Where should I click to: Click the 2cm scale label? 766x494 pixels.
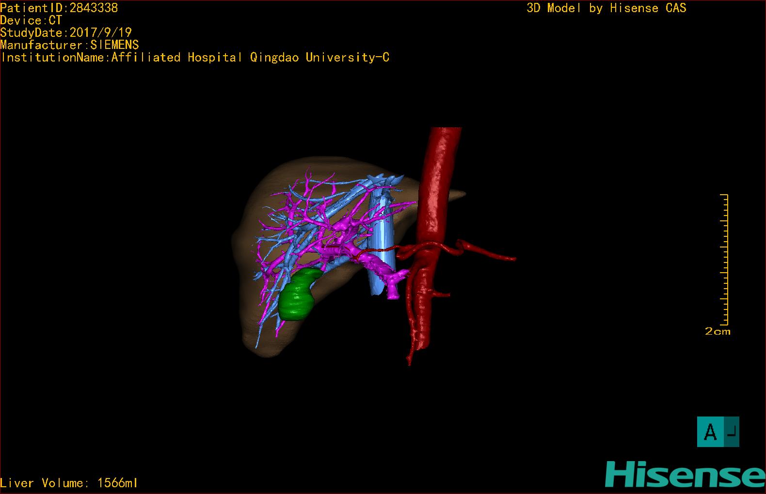tap(718, 331)
